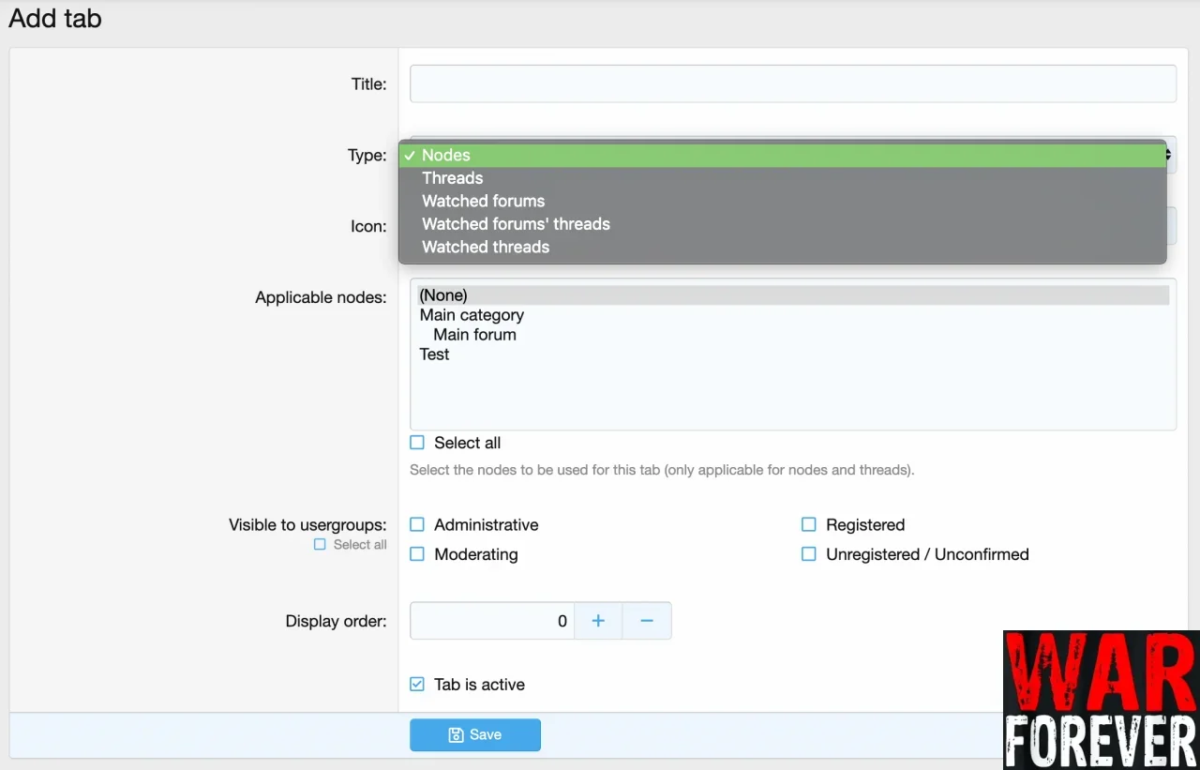Click the Icon input field
Image resolution: width=1200 pixels, height=770 pixels.
coord(1172,226)
